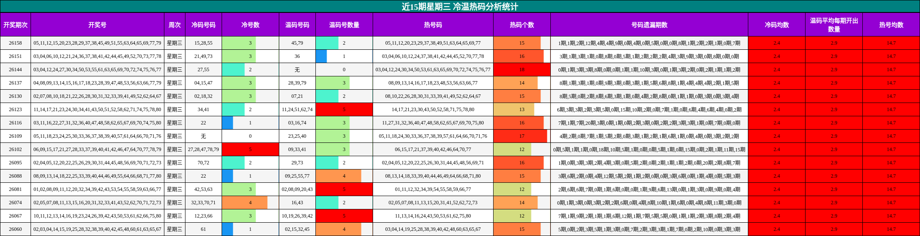The height and width of the screenshot is (236, 920).
Task: Click the red cold-count bar showing 5 in row 26102
Action: tap(250, 149)
